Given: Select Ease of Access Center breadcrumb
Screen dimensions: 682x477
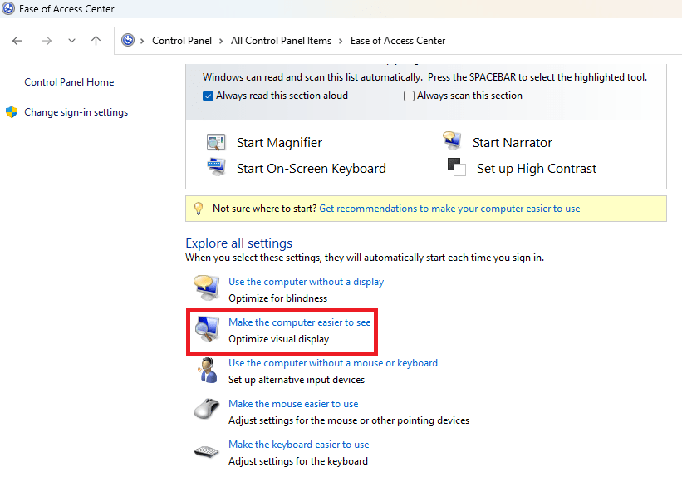Looking at the screenshot, I should pos(398,41).
